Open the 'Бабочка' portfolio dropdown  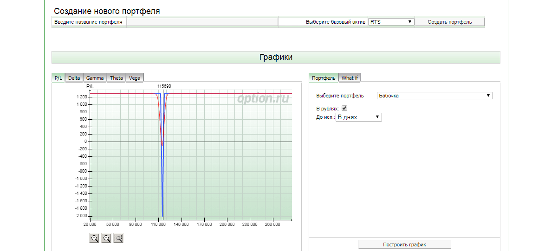coord(435,96)
